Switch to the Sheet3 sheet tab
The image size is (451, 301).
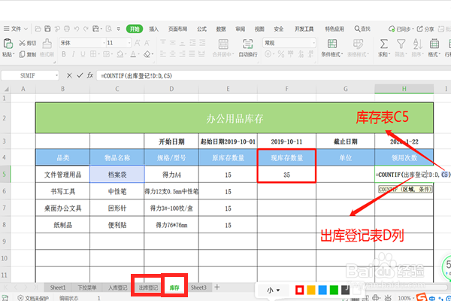[x=198, y=287]
